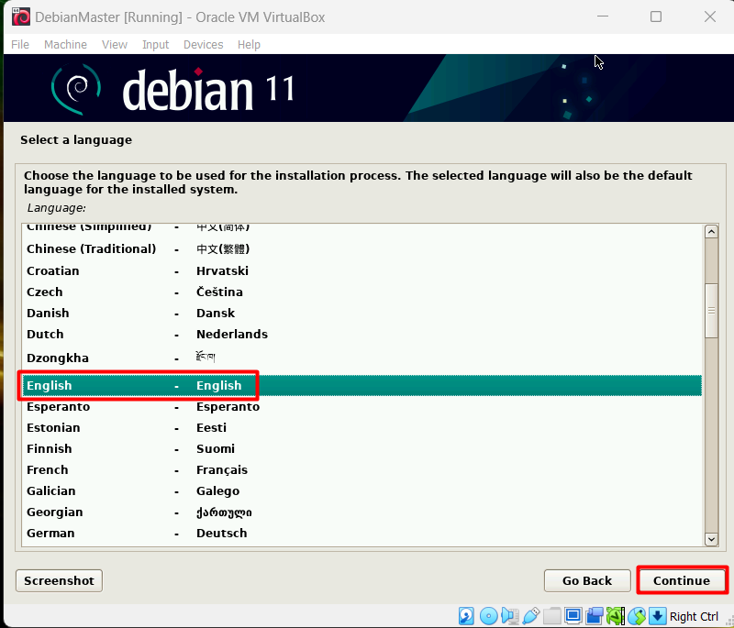Choose French from the language list

click(361, 469)
